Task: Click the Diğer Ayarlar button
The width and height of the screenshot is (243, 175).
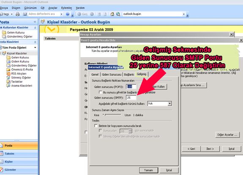Action: (x=227, y=135)
